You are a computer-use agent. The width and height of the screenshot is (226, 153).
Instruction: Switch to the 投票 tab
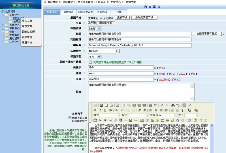pyautogui.click(x=119, y=12)
